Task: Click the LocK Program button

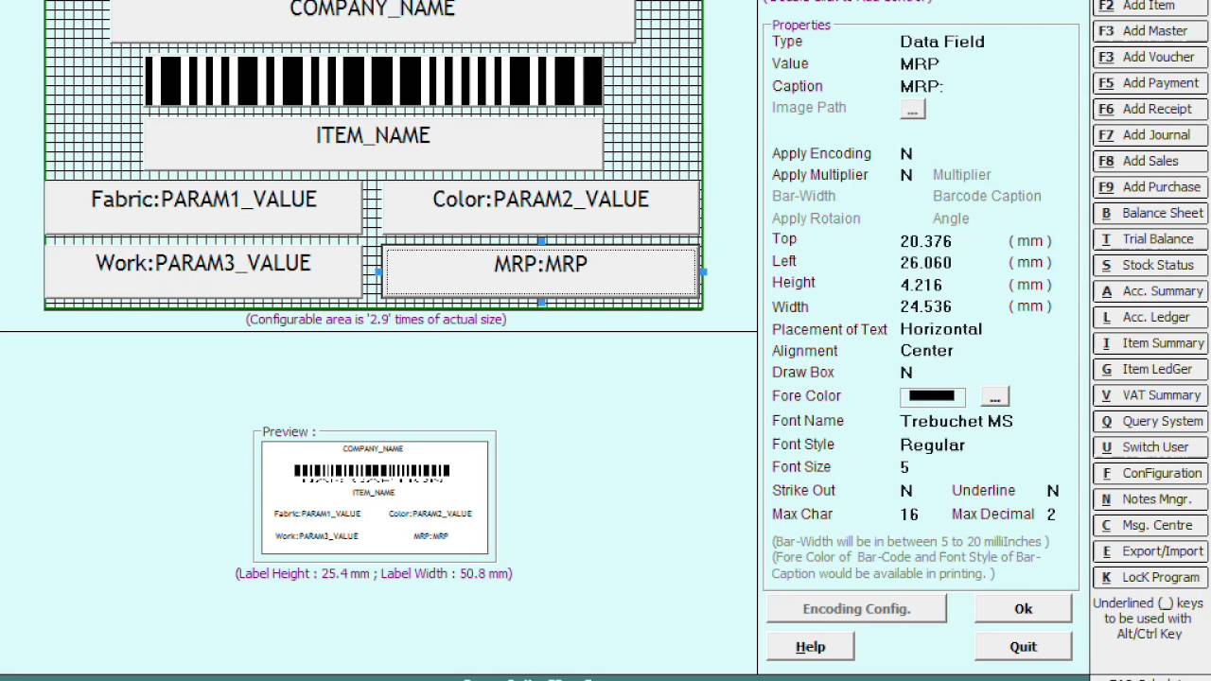Action: (x=1150, y=577)
